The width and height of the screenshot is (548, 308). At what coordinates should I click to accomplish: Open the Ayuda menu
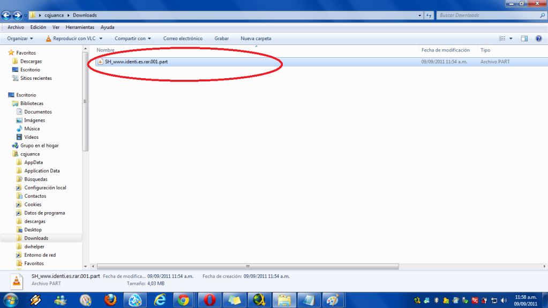click(107, 27)
